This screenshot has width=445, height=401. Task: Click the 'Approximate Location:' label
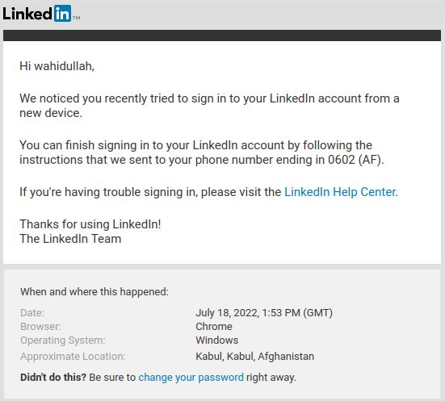tap(73, 356)
